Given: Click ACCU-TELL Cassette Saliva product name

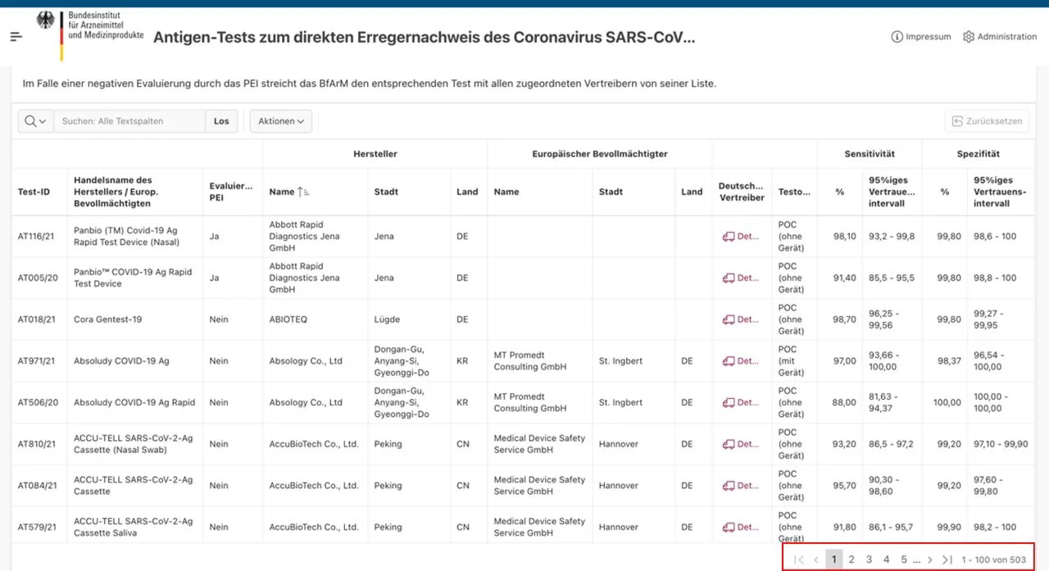Looking at the screenshot, I should click(133, 528).
